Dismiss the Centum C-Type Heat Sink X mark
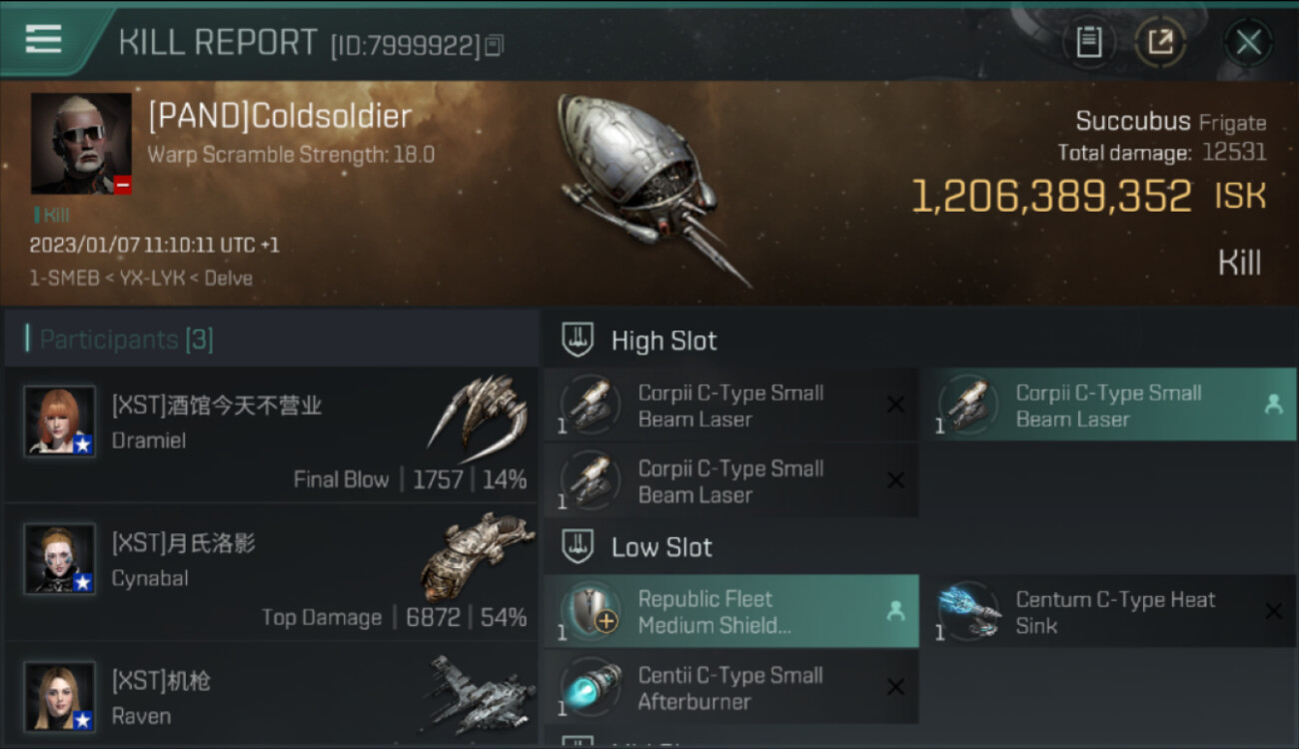This screenshot has width=1299, height=749. (1273, 611)
